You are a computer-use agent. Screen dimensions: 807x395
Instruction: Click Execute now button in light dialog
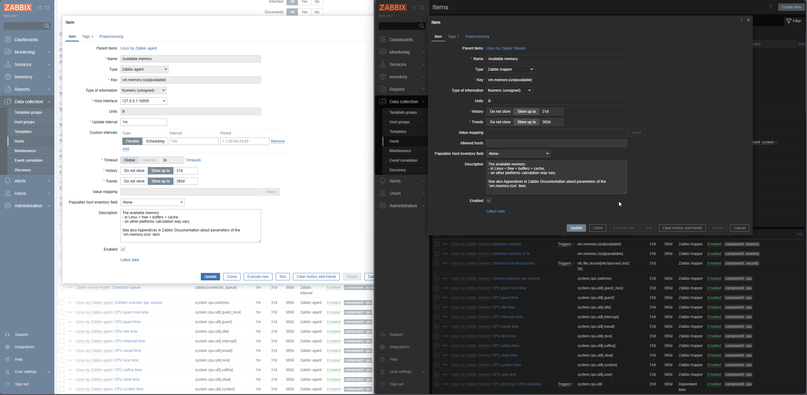[258, 277]
